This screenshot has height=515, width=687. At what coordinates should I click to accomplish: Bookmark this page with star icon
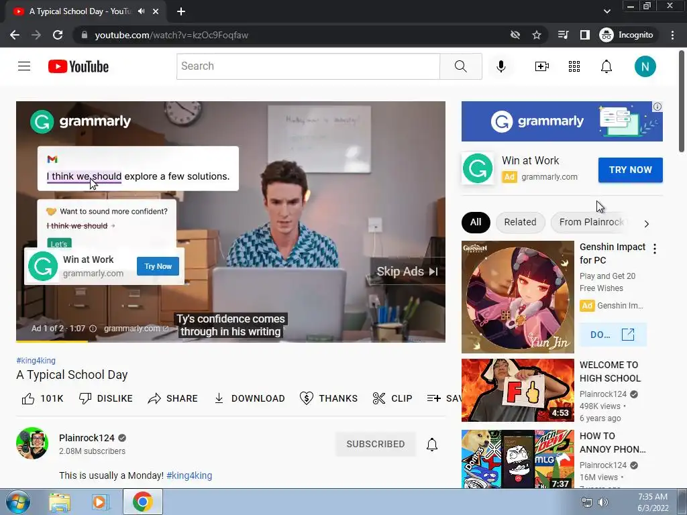(536, 35)
